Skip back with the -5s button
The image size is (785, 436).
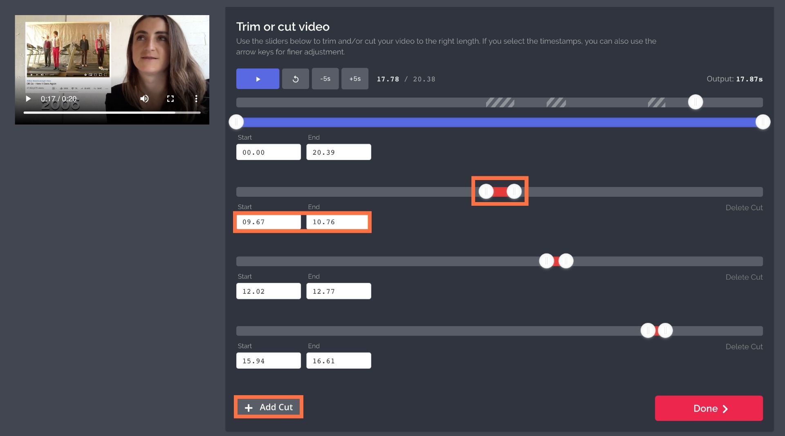pos(325,79)
